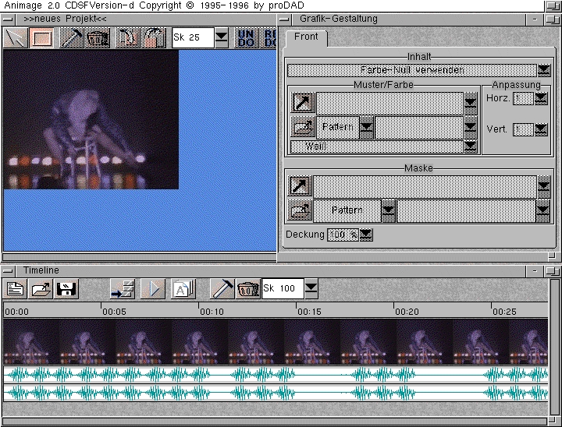This screenshot has height=427, width=562.
Task: Save project with the floppy disk icon
Action: [x=66, y=289]
